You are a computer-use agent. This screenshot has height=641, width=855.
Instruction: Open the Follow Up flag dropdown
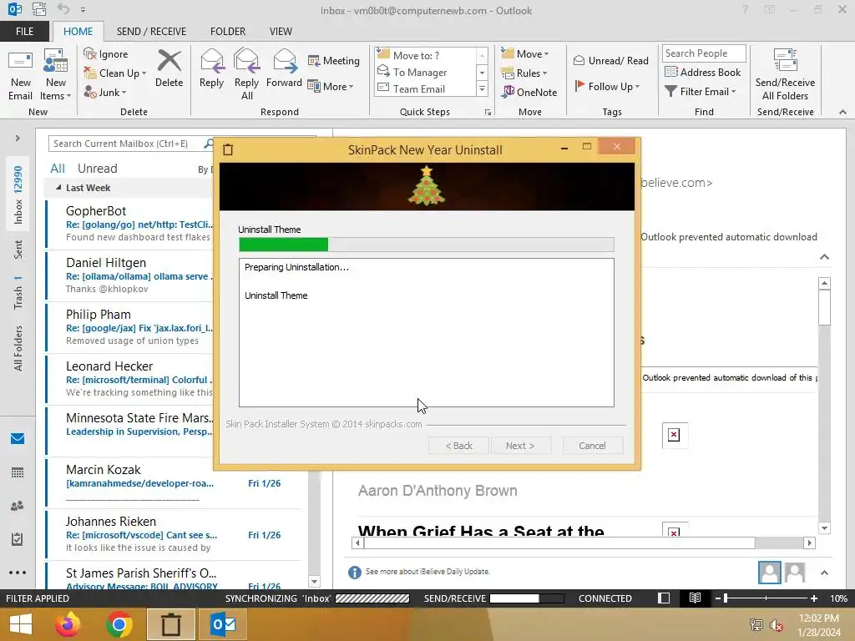coord(607,86)
